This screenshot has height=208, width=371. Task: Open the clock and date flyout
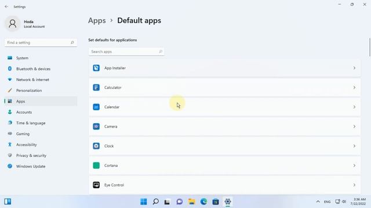click(x=358, y=202)
